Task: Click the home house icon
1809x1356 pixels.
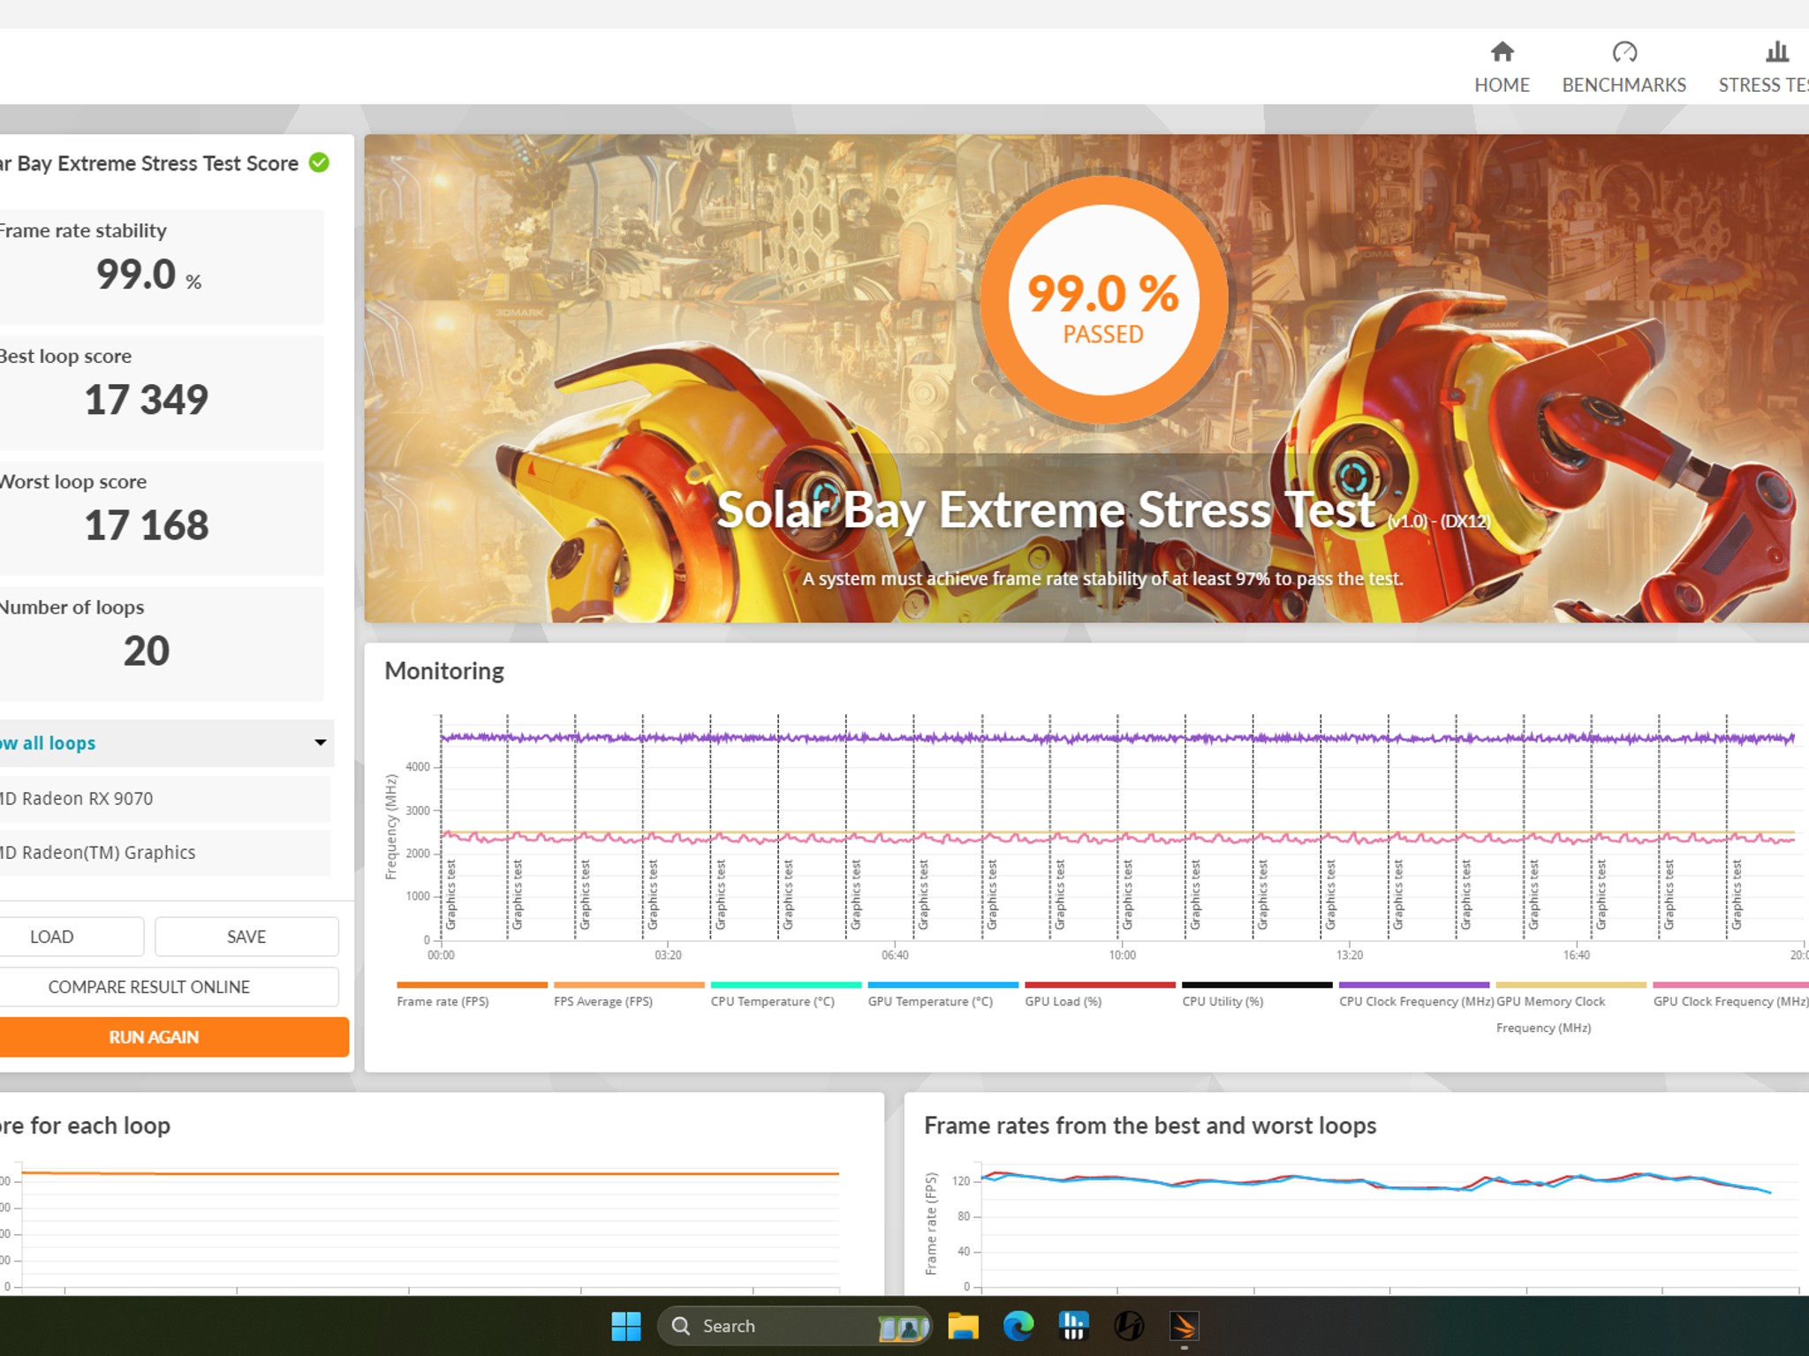Action: pyautogui.click(x=1502, y=52)
